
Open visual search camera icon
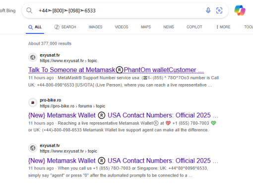point(219,10)
